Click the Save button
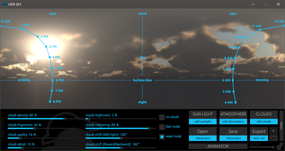Viewport: 285px width, 151px height. click(233, 131)
